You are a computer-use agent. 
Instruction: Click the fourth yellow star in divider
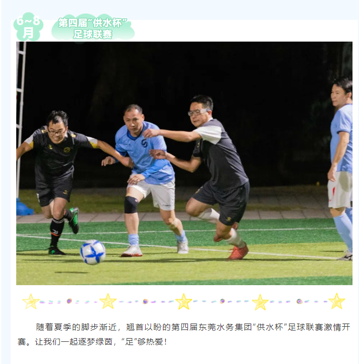point(260,302)
